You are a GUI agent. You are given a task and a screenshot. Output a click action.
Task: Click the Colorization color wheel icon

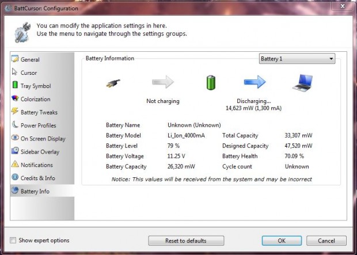[x=15, y=98]
